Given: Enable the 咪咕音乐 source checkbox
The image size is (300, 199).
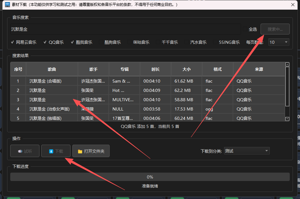Looking at the screenshot, I should [130, 42].
